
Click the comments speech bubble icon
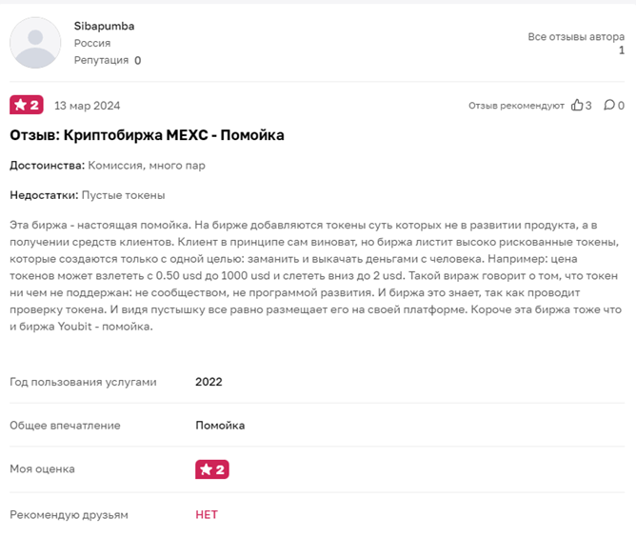[609, 105]
